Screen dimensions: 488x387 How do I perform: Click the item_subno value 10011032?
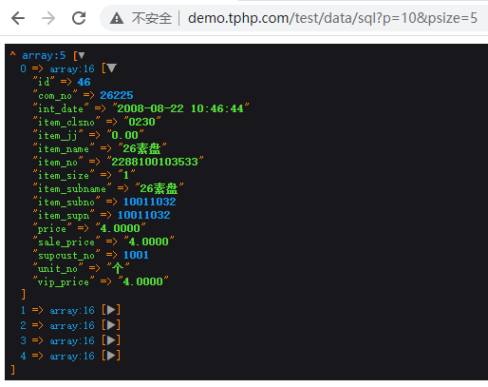(149, 202)
